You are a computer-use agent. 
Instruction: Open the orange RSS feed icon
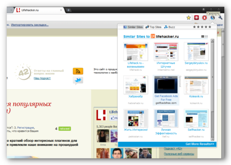click(x=78, y=71)
